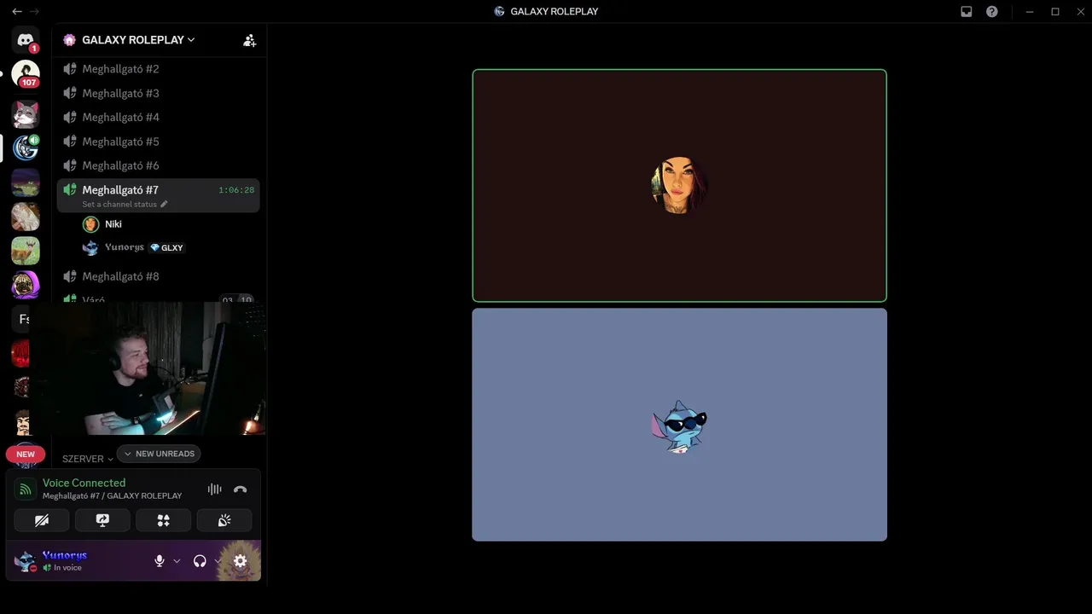This screenshot has height=614, width=1092.
Task: Open the Yunorys user panel avatar
Action: (x=26, y=561)
